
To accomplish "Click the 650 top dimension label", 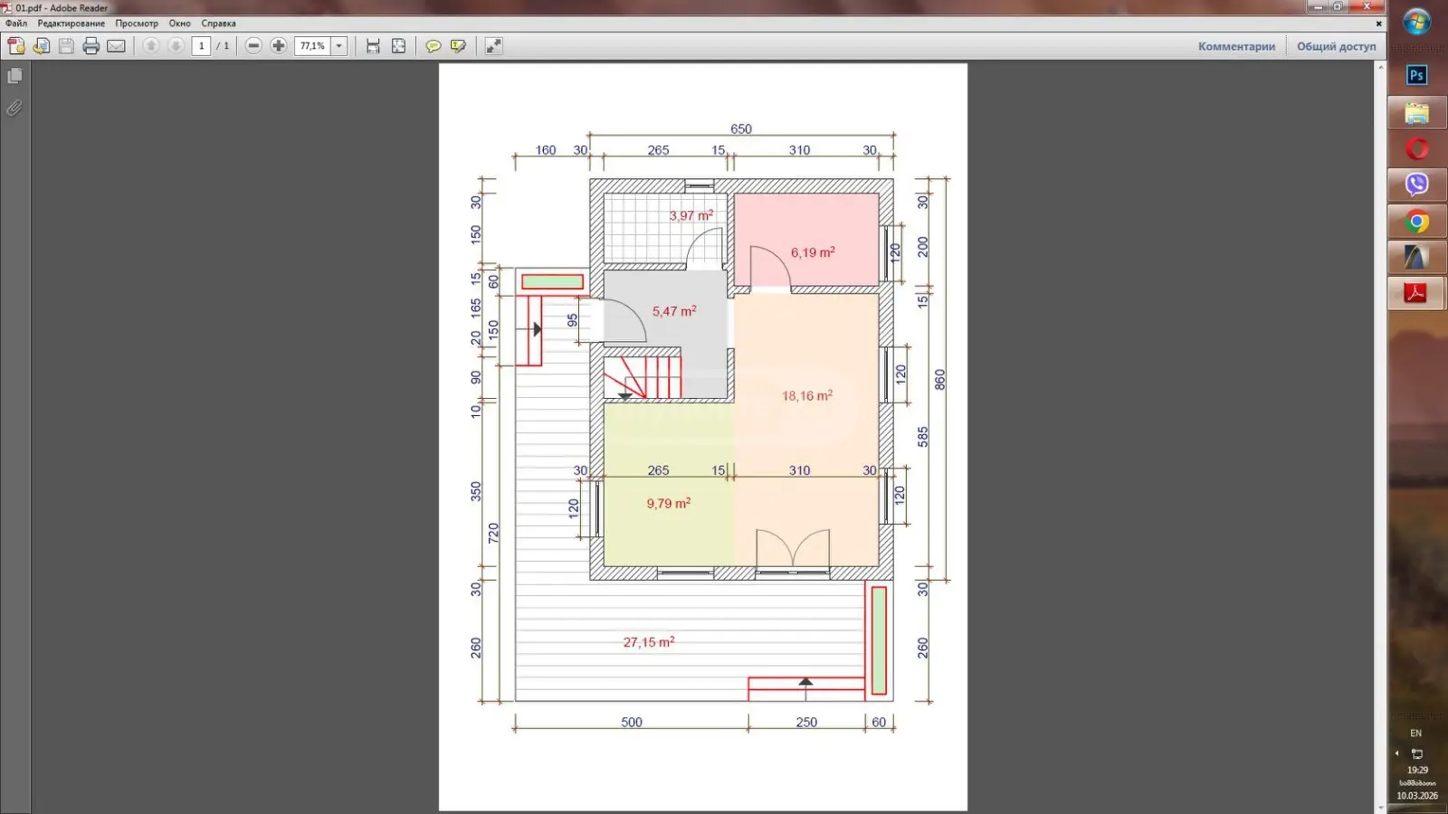I will [x=741, y=129].
